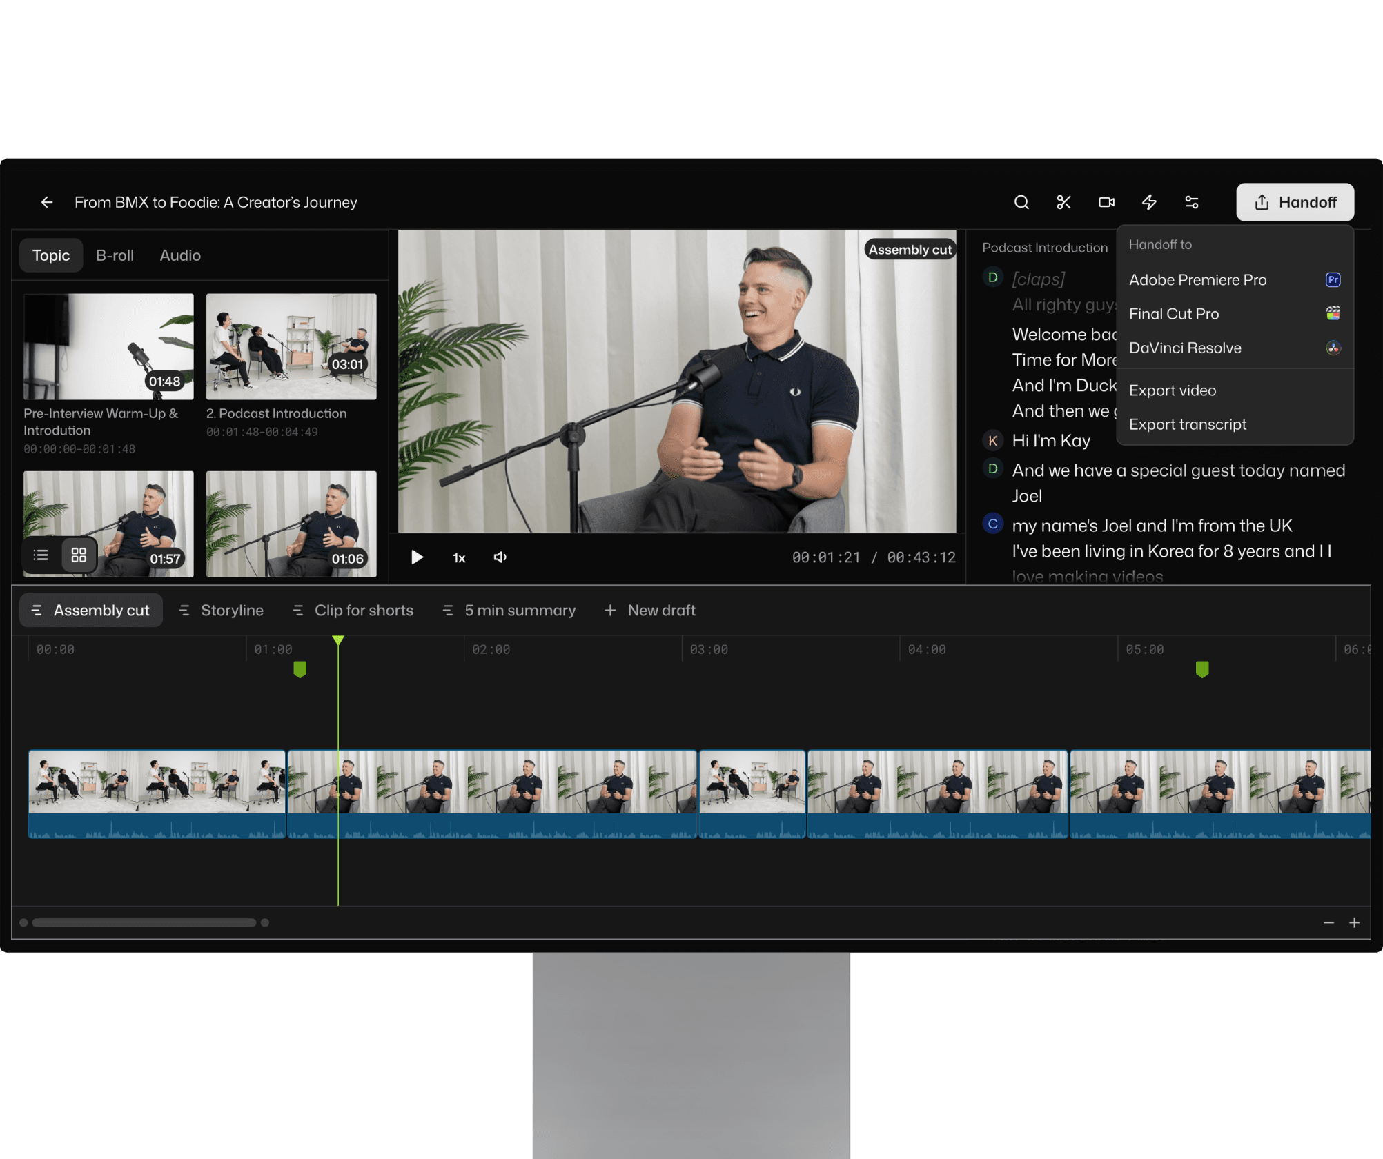The width and height of the screenshot is (1383, 1159).
Task: Select the scissors trim tool
Action: point(1063,202)
